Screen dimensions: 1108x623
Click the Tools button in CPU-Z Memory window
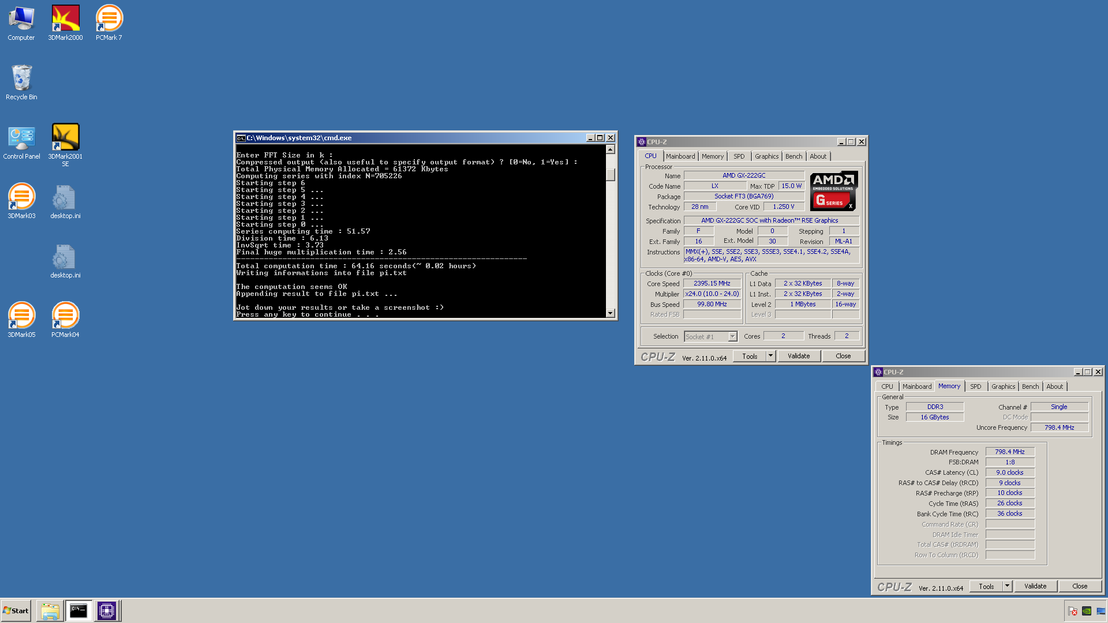pos(986,586)
